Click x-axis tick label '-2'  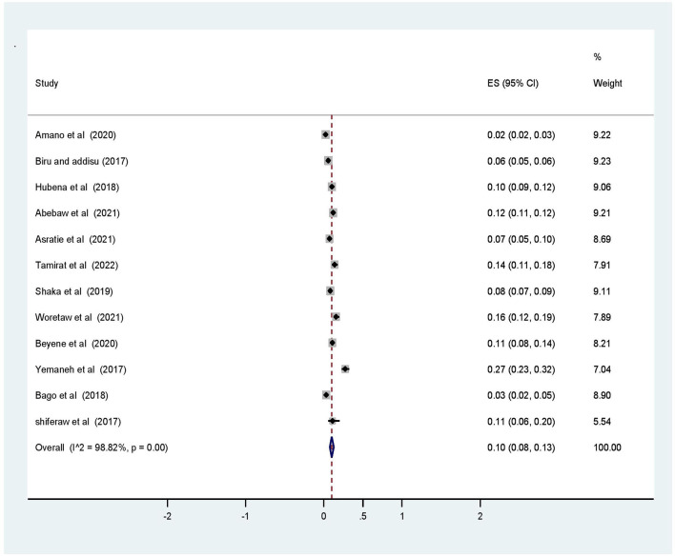coord(167,516)
